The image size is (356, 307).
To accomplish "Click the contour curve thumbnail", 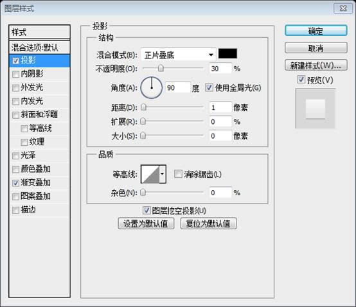I will pyautogui.click(x=150, y=174).
